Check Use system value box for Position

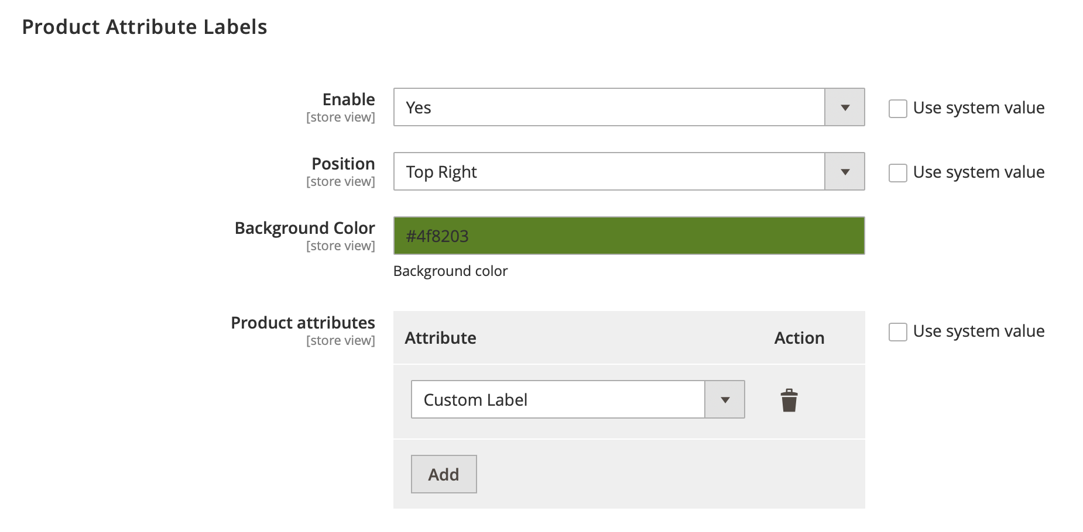tap(898, 172)
